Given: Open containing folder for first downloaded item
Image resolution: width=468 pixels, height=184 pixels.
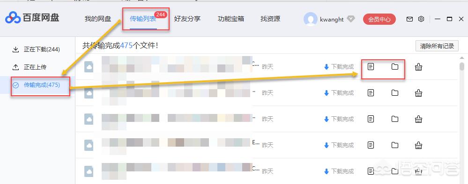Looking at the screenshot, I should pyautogui.click(x=395, y=67).
